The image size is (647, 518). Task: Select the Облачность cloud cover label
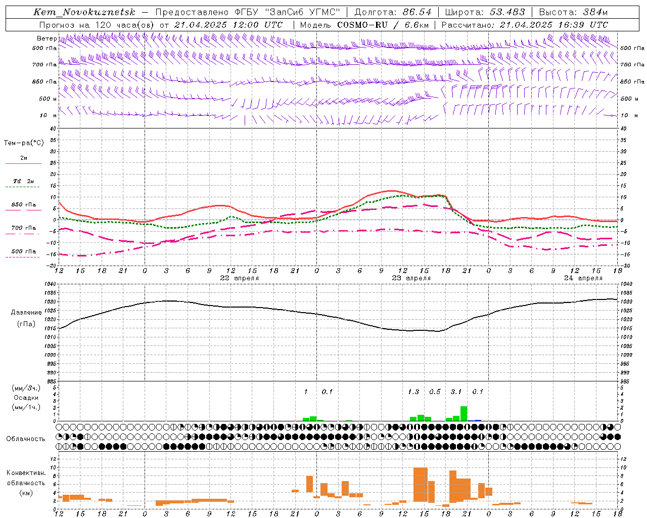[x=26, y=439]
